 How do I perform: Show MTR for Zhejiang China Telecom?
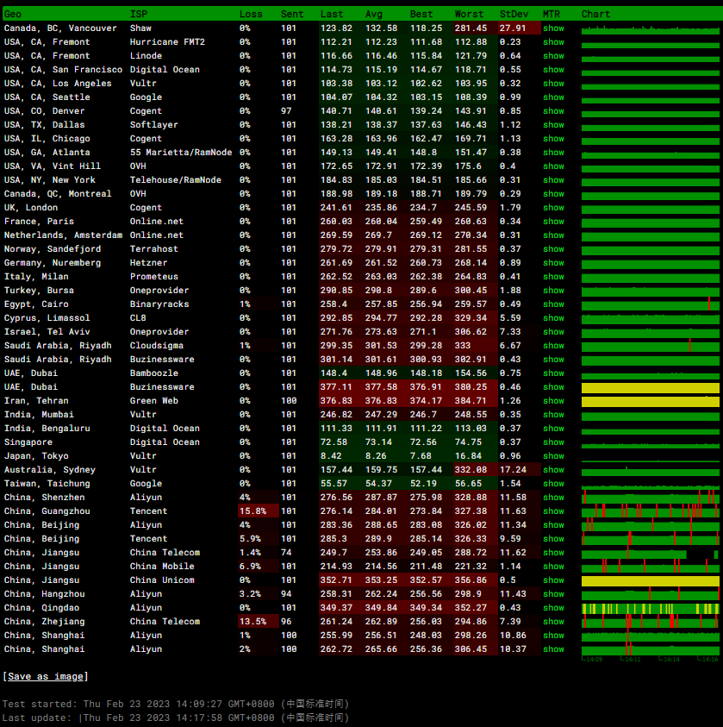tap(553, 622)
